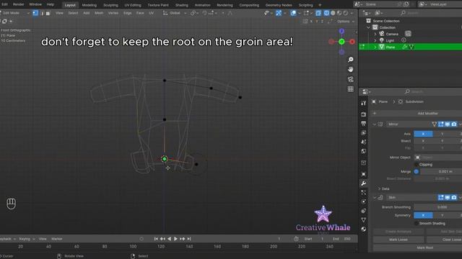Toggle Mirror Bisect X button
This screenshot has height=259, width=462.
click(x=423, y=141)
